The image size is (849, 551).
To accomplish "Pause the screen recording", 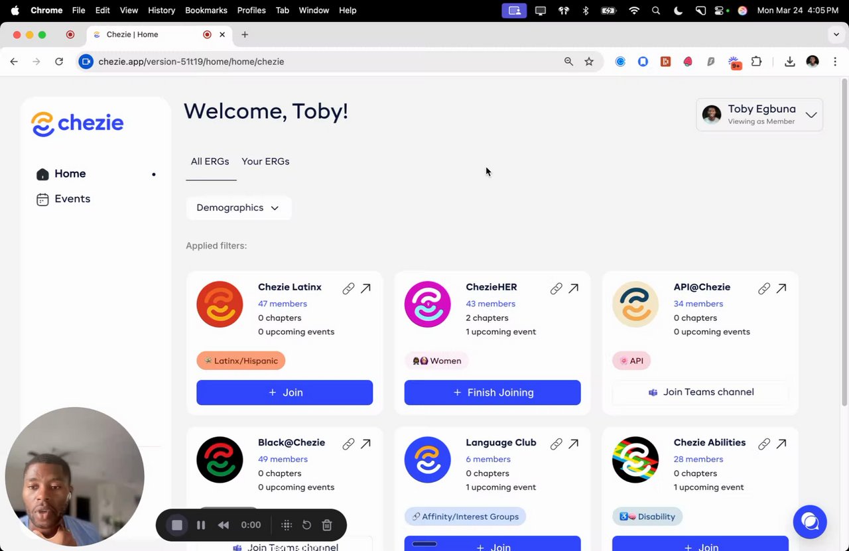I will pos(201,525).
